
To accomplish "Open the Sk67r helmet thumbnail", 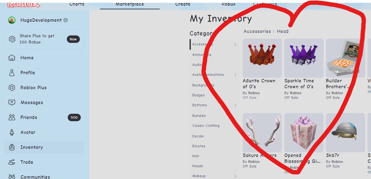I will click(x=346, y=133).
